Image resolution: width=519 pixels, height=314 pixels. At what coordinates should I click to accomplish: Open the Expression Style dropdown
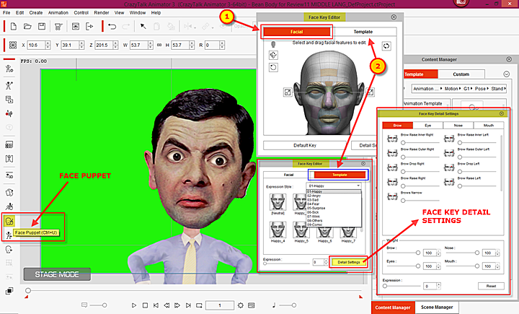pyautogui.click(x=334, y=186)
